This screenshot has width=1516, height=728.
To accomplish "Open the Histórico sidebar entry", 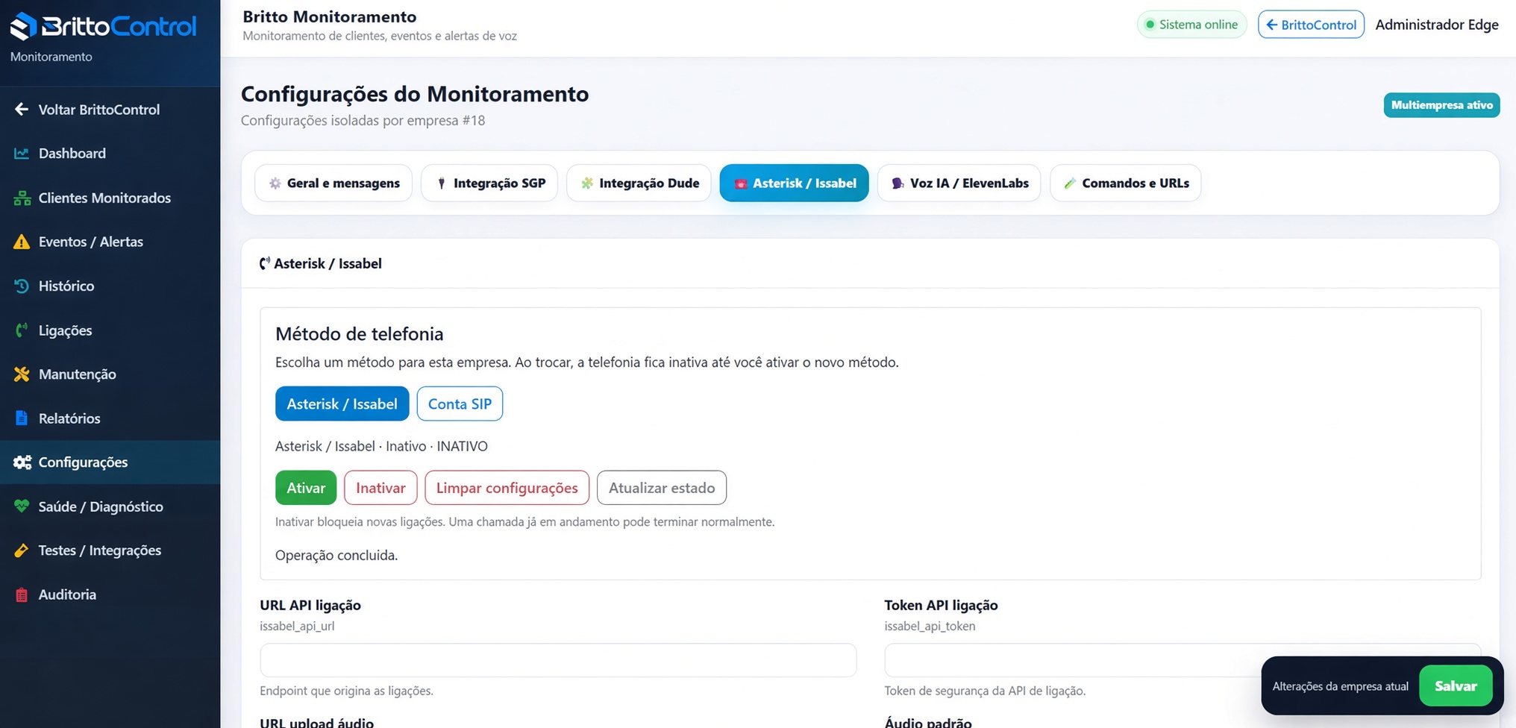I will [x=110, y=286].
